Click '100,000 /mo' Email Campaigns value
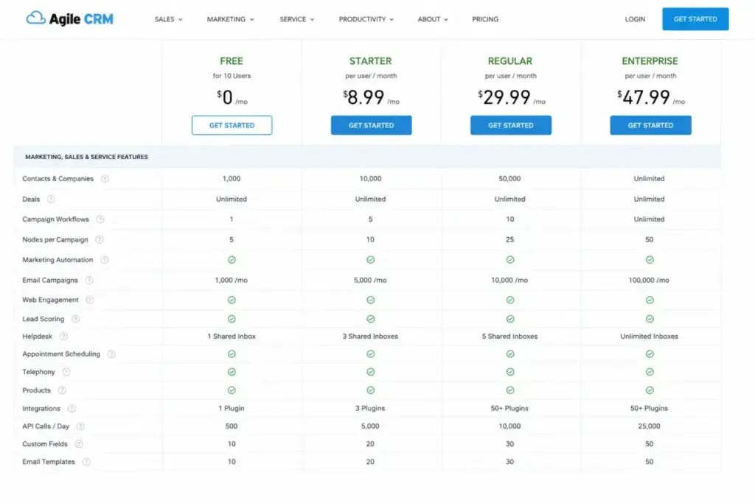 649,280
